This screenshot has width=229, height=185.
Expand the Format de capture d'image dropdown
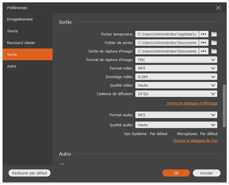point(176,60)
